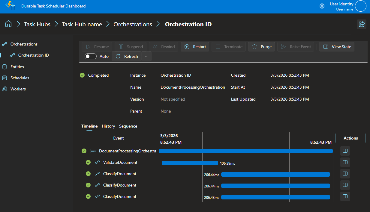
Task: Restart the orchestration
Action: point(195,46)
